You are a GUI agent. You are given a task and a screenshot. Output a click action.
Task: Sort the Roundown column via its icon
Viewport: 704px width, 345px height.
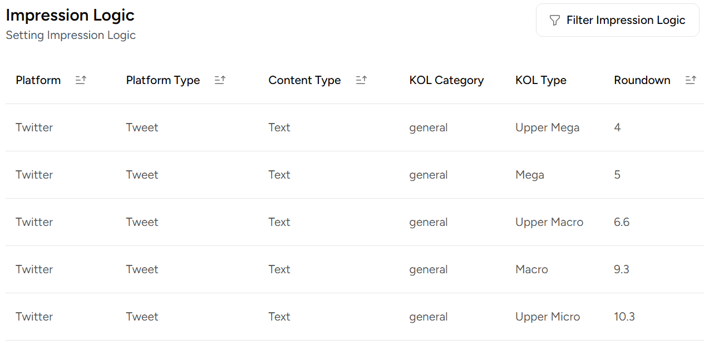(691, 80)
